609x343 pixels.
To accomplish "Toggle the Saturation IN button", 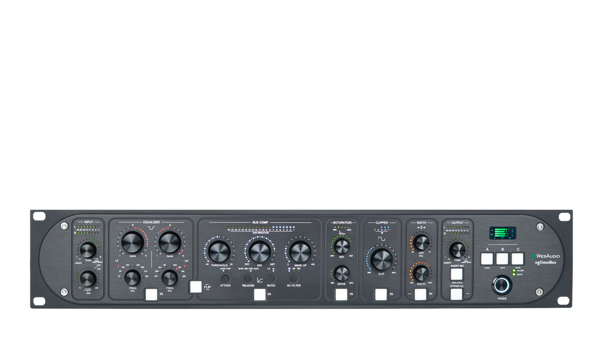I will tap(341, 294).
